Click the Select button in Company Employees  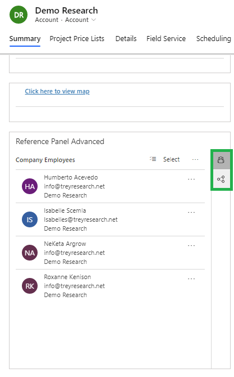click(x=171, y=159)
